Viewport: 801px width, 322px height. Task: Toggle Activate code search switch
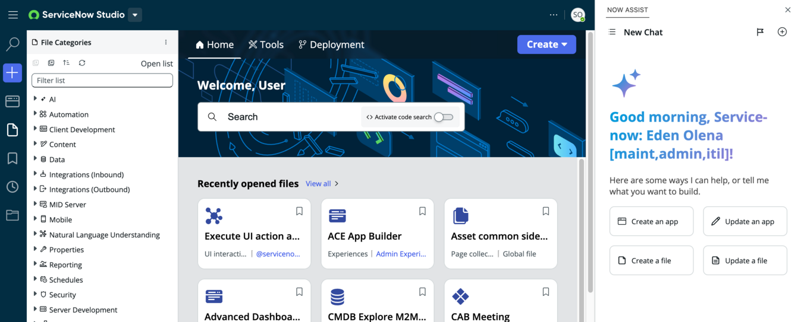[x=444, y=117]
